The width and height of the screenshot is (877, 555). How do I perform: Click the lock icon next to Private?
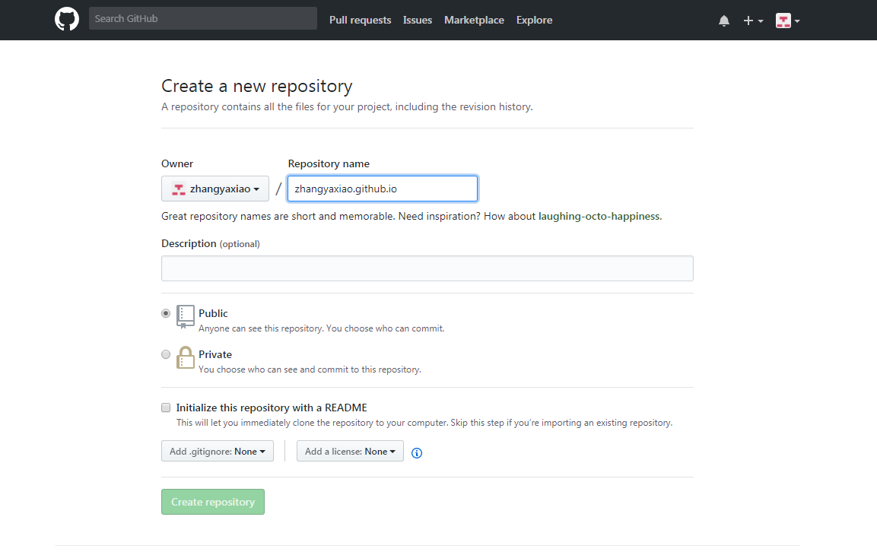pos(185,357)
